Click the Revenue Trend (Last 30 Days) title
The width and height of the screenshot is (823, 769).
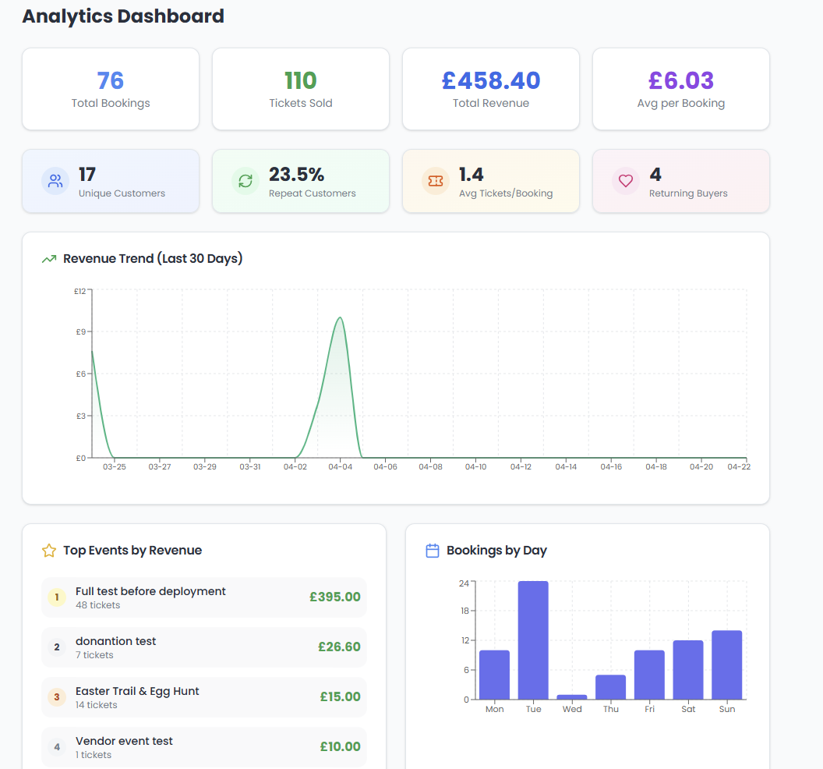tap(153, 258)
